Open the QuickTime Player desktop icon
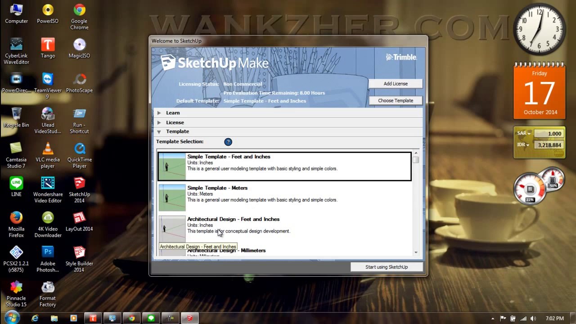This screenshot has height=324, width=576. pos(79,156)
